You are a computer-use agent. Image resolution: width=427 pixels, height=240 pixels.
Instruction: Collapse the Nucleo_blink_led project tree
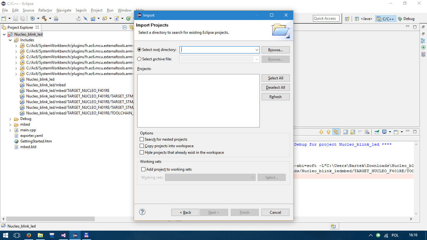tap(4, 34)
